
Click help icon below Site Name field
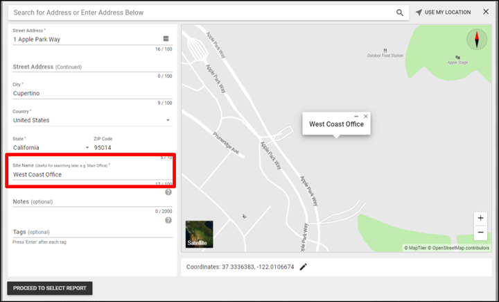(x=168, y=192)
